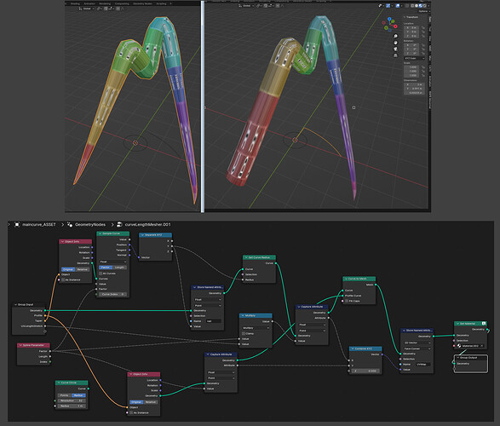Screen dimensions: 500x426
Task: Select rendered shading mode icon
Action: [x=425, y=6]
